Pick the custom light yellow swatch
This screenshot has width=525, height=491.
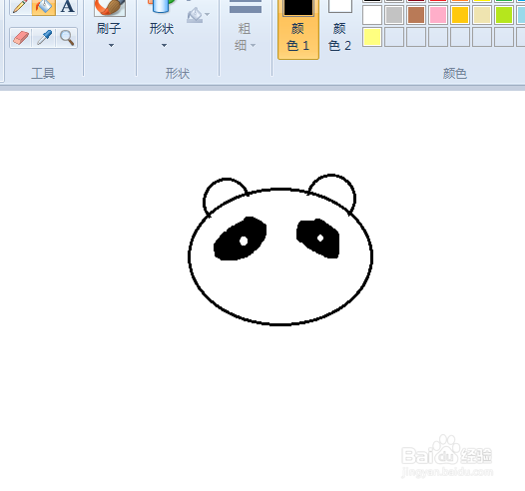(x=372, y=37)
